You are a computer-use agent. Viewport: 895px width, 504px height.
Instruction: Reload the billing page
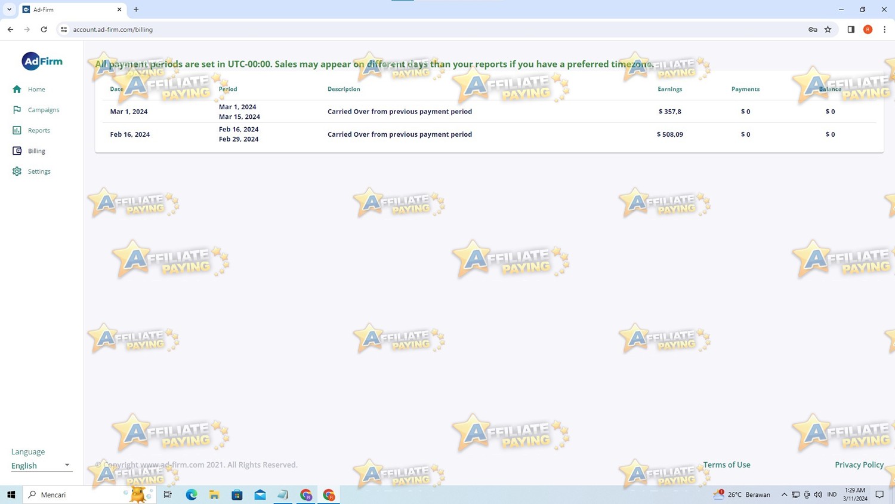click(x=44, y=29)
